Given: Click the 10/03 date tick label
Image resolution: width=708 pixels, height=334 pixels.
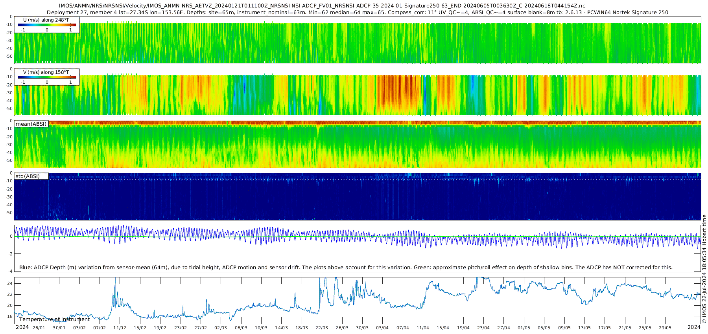Looking at the screenshot, I should tap(261, 328).
